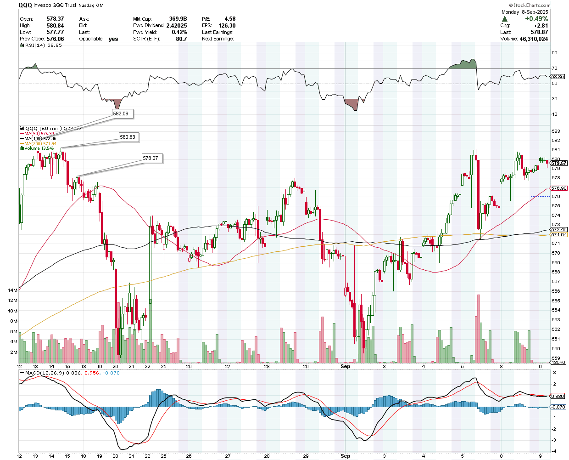The height and width of the screenshot is (460, 569).
Task: Click the Last Earnings label
Action: click(x=218, y=32)
